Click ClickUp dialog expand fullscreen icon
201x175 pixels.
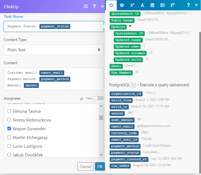(x=86, y=6)
